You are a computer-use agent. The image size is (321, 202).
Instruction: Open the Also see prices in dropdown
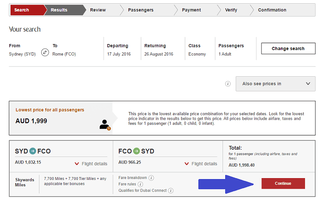click(x=275, y=84)
